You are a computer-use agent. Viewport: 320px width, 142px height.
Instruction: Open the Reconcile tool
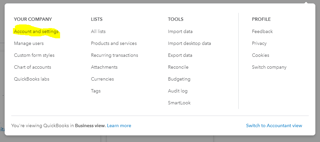tap(178, 67)
